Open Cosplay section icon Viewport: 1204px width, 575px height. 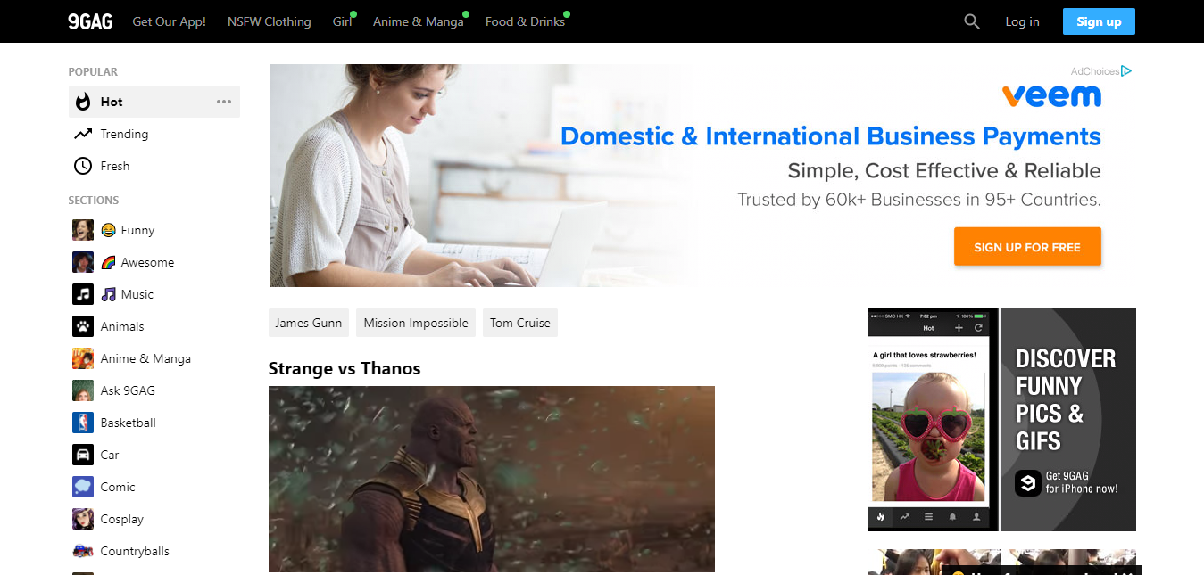(83, 519)
